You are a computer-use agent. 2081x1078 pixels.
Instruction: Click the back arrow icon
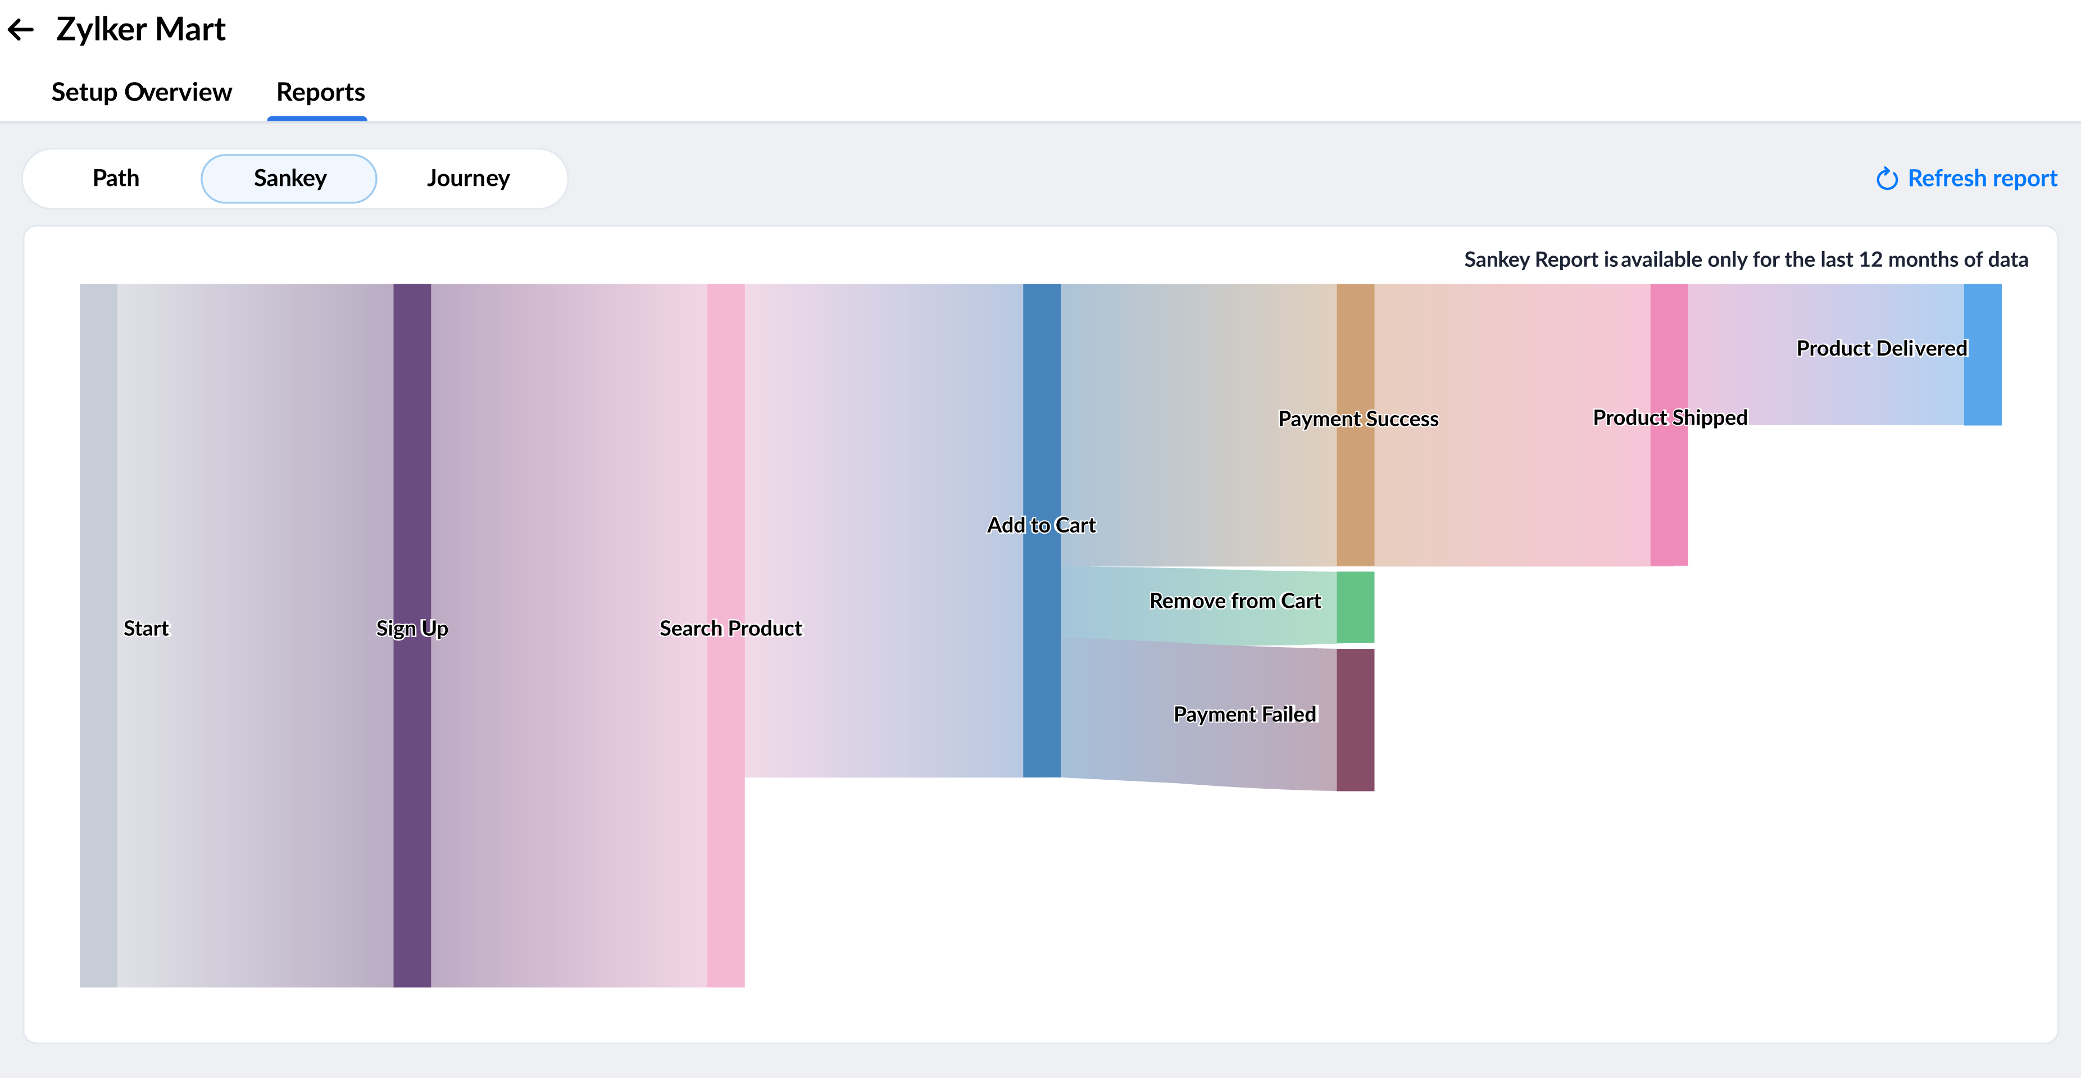(21, 30)
